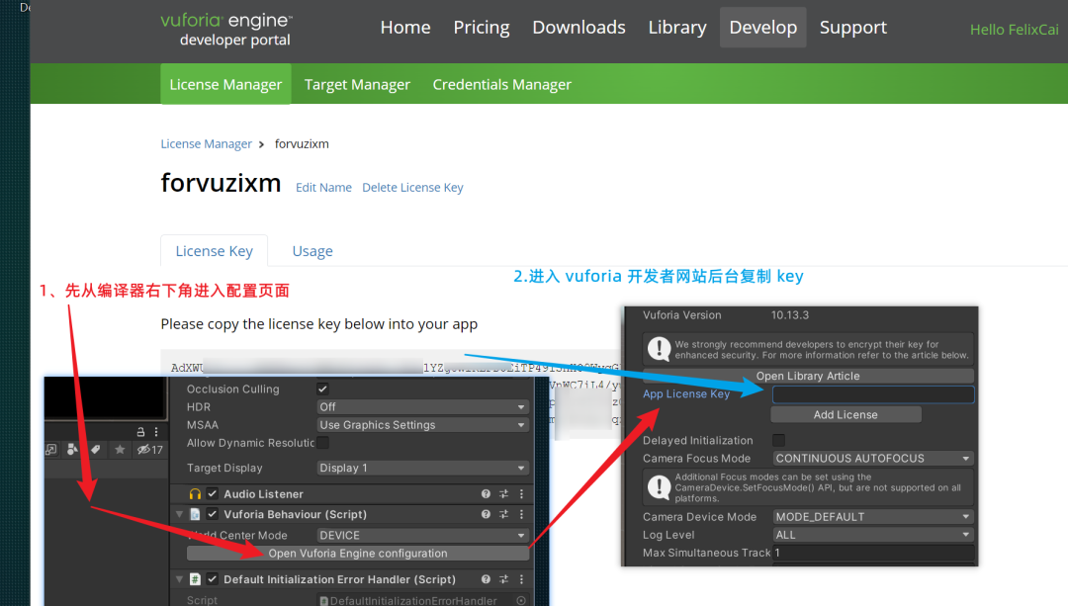Click the Error Handler C# script icon
Screen dimensions: 1068x606
pos(195,578)
